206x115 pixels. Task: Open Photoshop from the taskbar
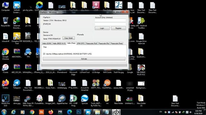click(79, 112)
